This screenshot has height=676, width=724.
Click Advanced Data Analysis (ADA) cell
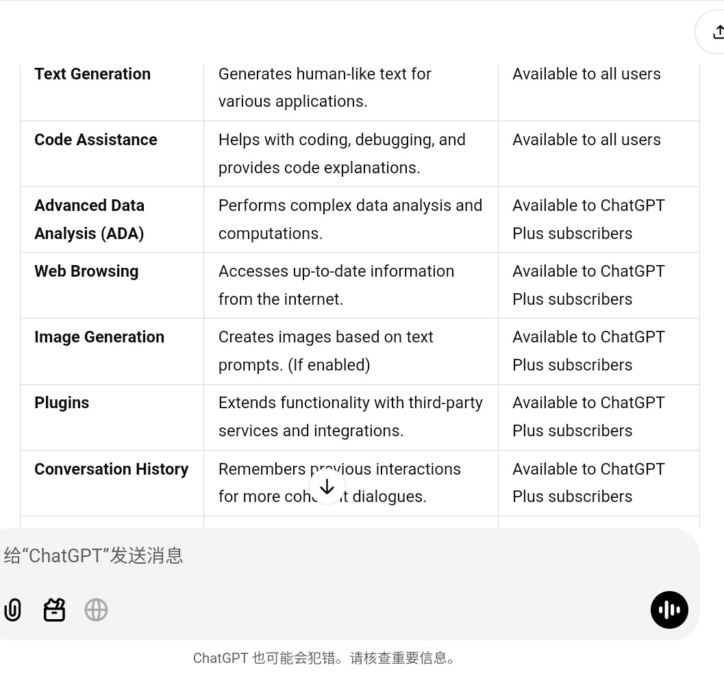click(112, 219)
